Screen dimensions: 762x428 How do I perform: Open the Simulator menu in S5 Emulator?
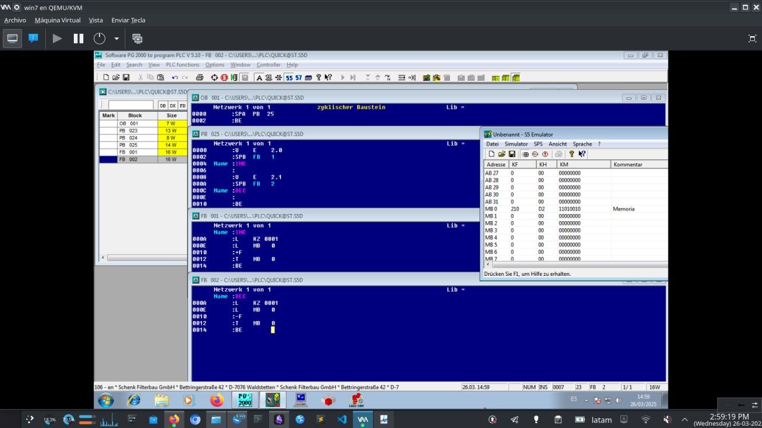[x=517, y=143]
